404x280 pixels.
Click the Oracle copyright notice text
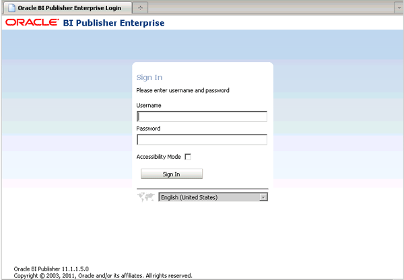tap(103, 275)
